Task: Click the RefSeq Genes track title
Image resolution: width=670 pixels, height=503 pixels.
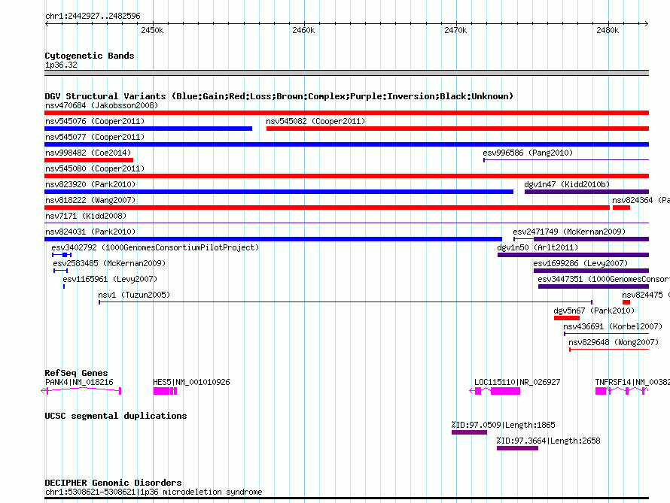Action: [76, 373]
